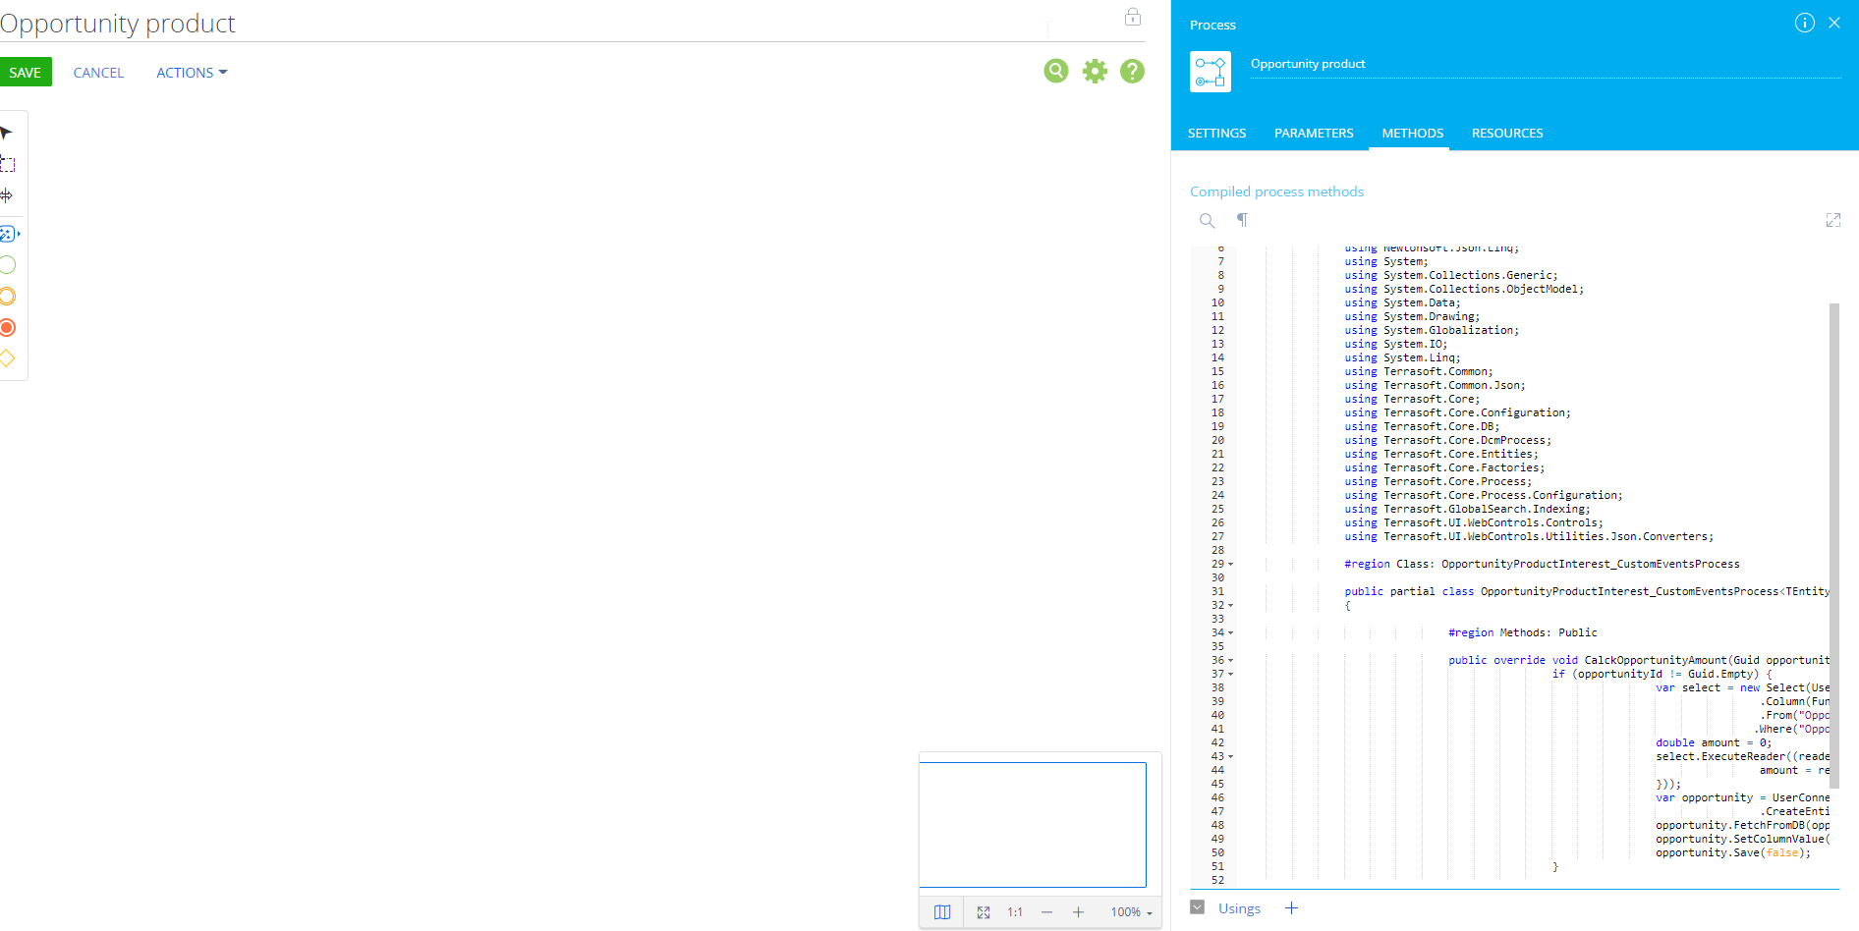Expand the code editor to full screen

point(1833,220)
